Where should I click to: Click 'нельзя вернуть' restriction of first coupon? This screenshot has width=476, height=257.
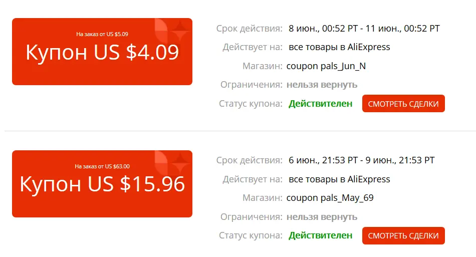coord(322,85)
